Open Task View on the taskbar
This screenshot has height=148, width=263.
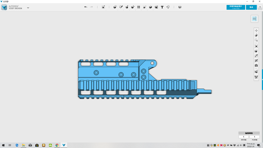[x=10, y=145]
